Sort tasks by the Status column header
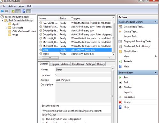The image size is (159, 123). 64,18
